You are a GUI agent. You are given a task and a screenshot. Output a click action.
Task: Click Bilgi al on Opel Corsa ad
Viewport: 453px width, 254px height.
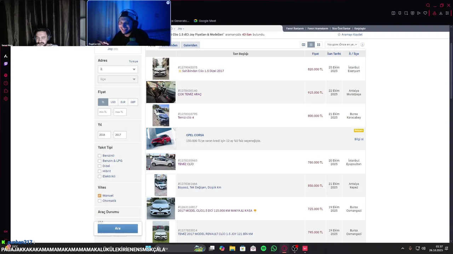click(359, 139)
